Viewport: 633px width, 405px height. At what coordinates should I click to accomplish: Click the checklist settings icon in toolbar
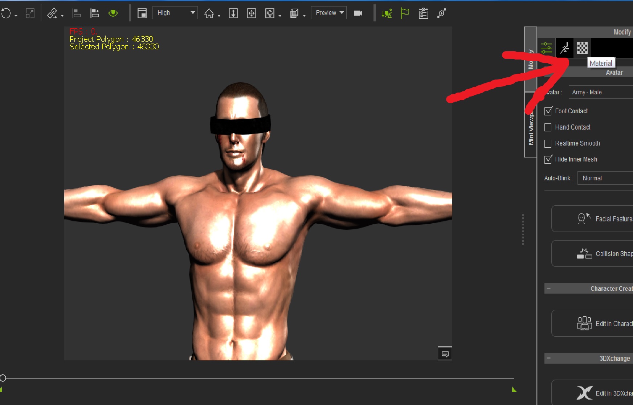click(423, 13)
